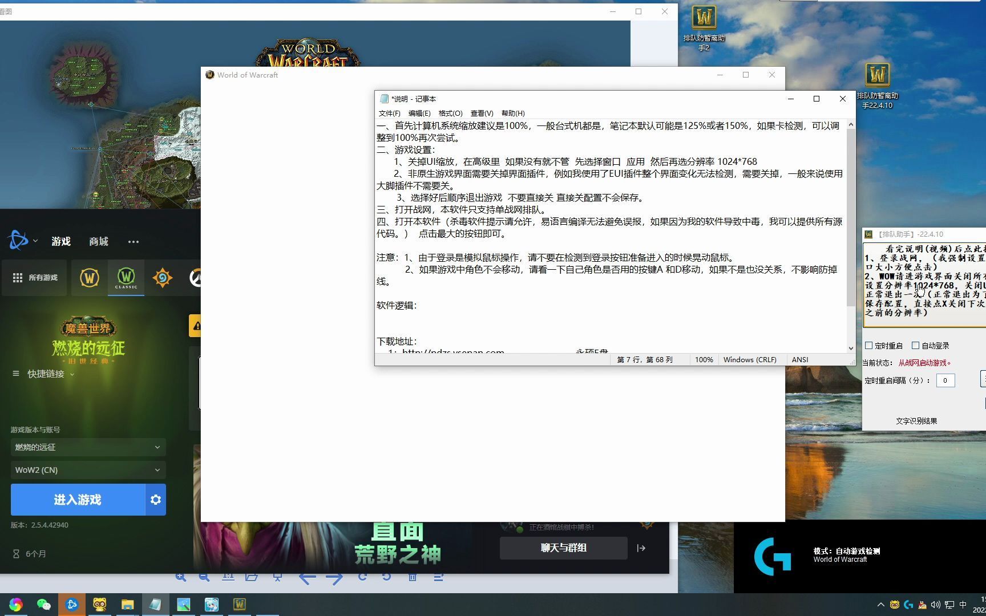Open the WoW helper app in taskbar
The height and width of the screenshot is (616, 986).
click(240, 605)
